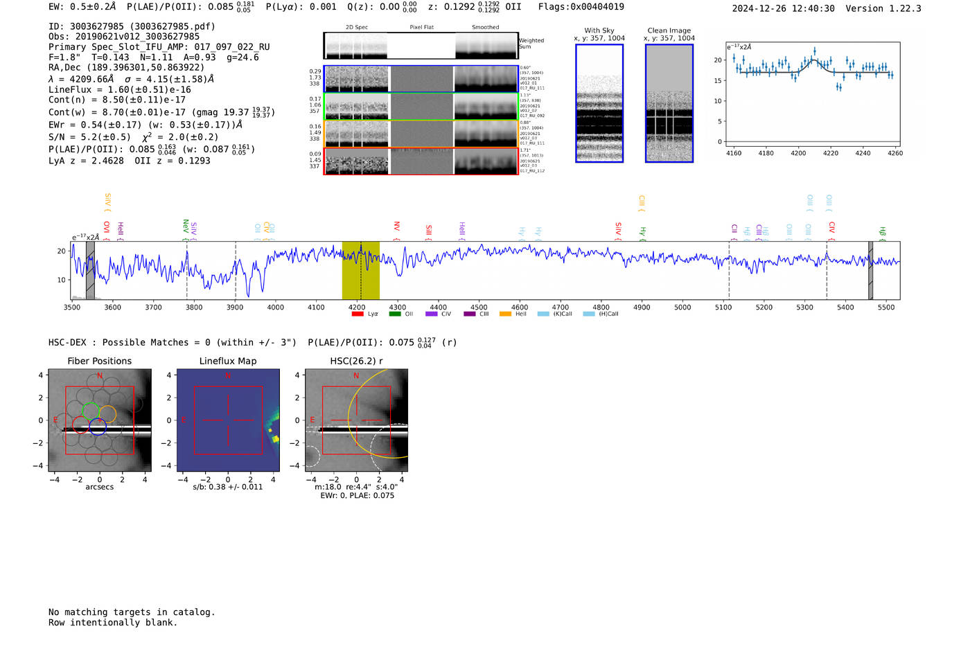The height and width of the screenshot is (660, 970).
Task: Click the 017_RU_092 fiber label
Action: point(532,116)
